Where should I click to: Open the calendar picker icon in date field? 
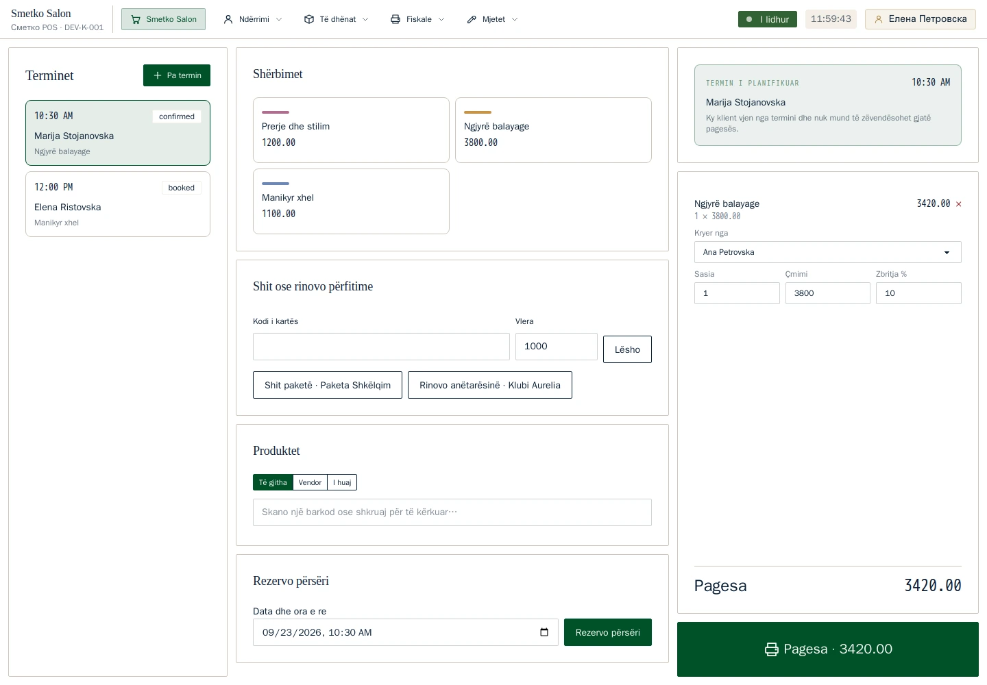[x=544, y=632]
